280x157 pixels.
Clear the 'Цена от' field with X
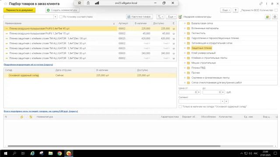pyautogui.click(x=199, y=92)
